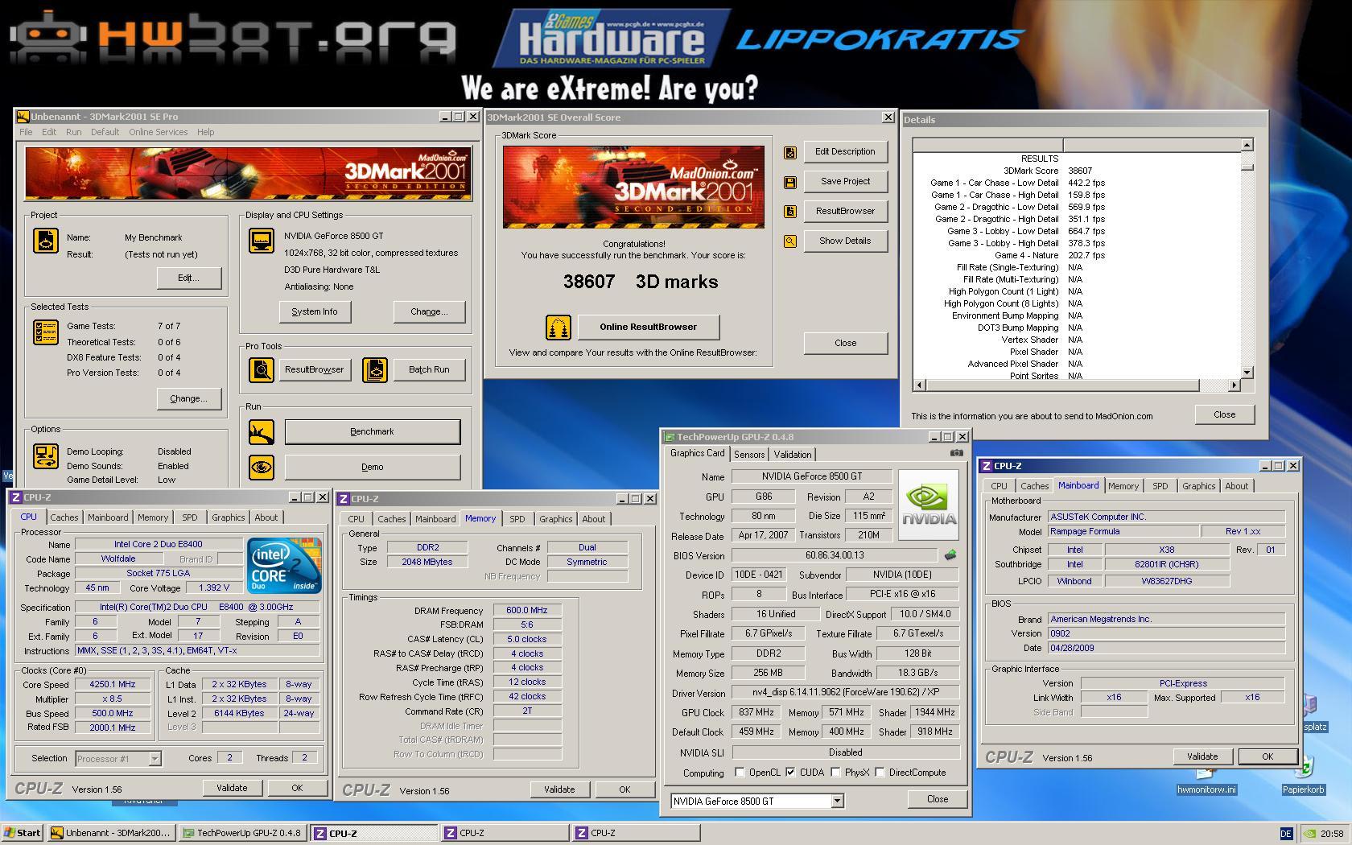This screenshot has width=1352, height=845.
Task: Click the DE language indicator in taskbar
Action: [1286, 834]
